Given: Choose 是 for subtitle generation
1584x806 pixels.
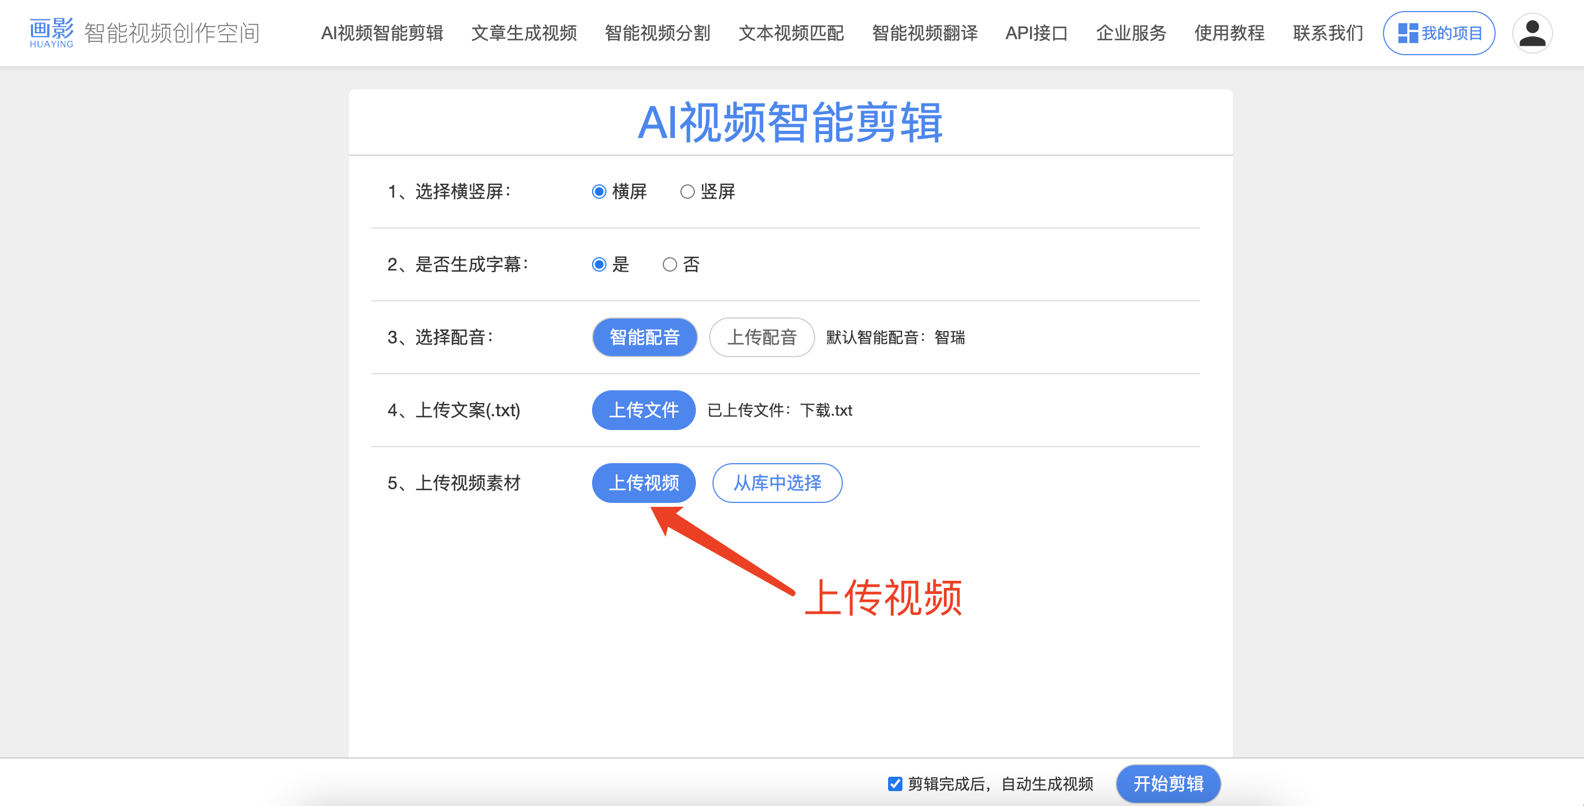Looking at the screenshot, I should (x=599, y=264).
